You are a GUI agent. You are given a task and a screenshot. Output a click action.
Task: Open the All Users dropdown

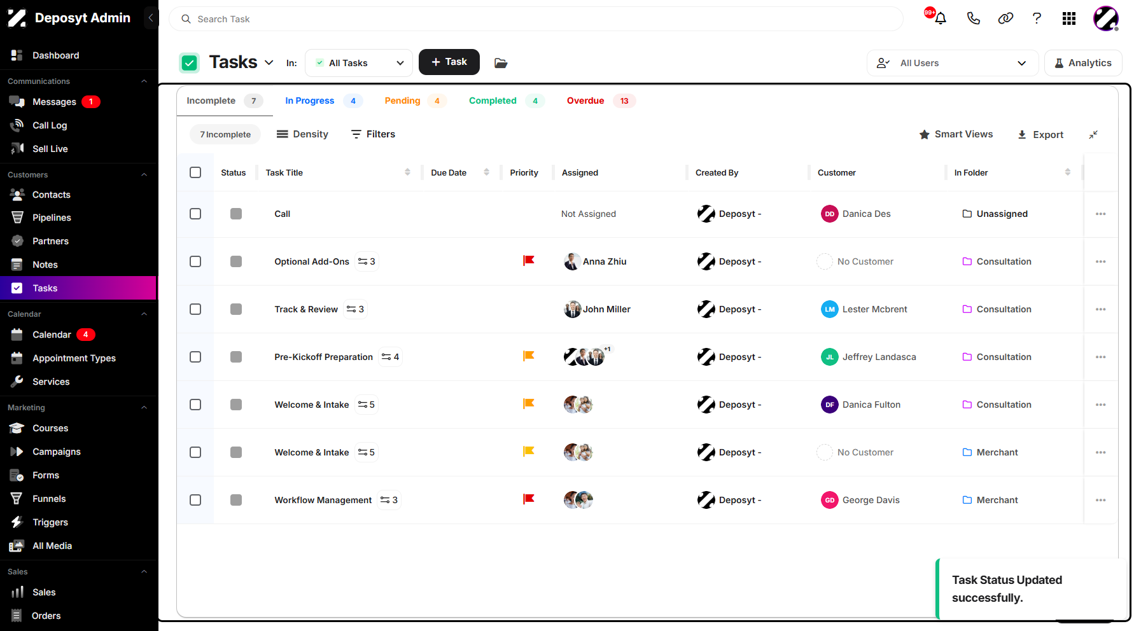coord(953,63)
